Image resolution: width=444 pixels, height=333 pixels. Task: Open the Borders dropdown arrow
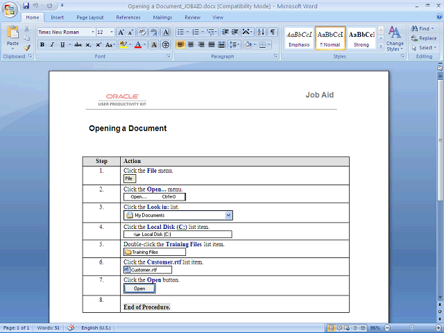[x=269, y=44]
